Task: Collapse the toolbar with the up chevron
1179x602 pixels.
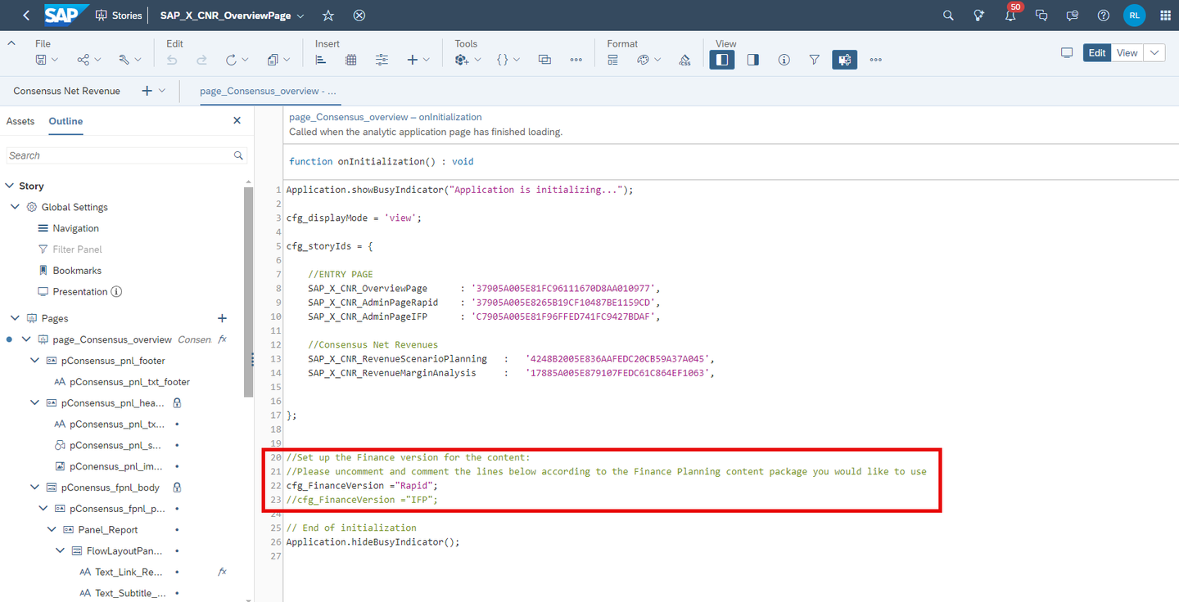Action: click(12, 43)
